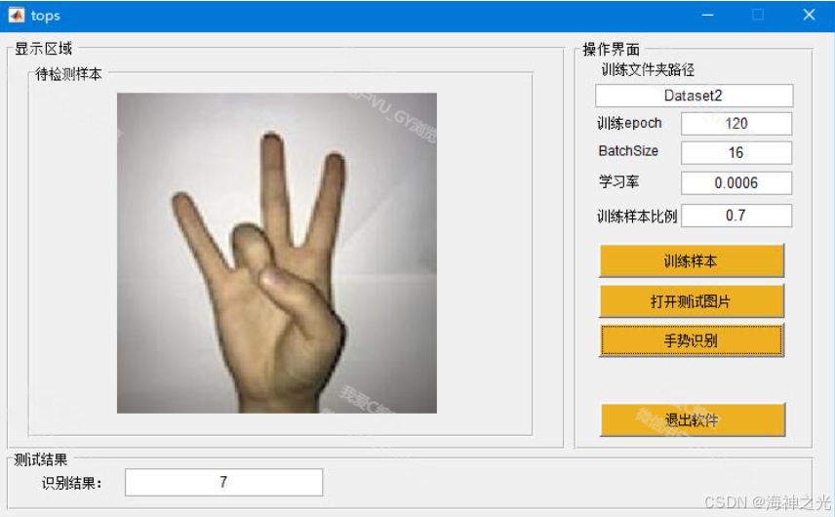Click the 显示区域 panel title
Viewport: 835px width, 517px height.
[x=43, y=49]
